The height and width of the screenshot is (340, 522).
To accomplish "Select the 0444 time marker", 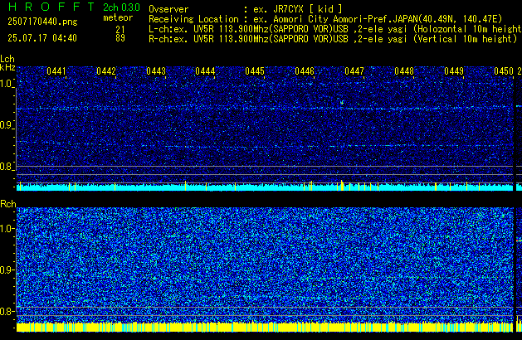I will (205, 71).
